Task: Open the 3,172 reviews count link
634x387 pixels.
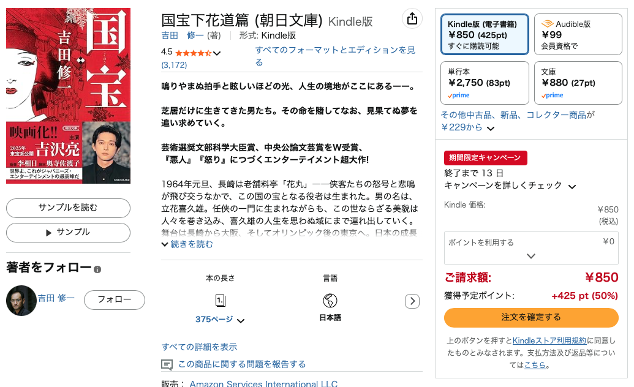Action: tap(174, 65)
